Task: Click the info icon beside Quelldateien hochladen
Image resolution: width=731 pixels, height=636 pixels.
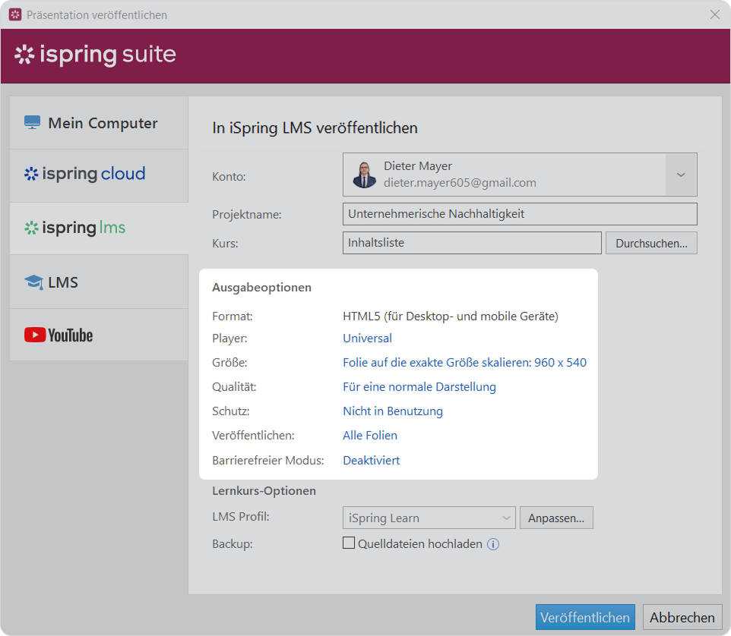Action: (493, 543)
